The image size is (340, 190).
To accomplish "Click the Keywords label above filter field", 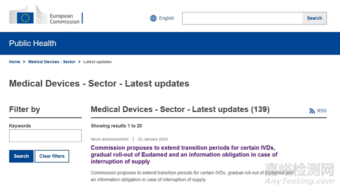I will (20, 126).
